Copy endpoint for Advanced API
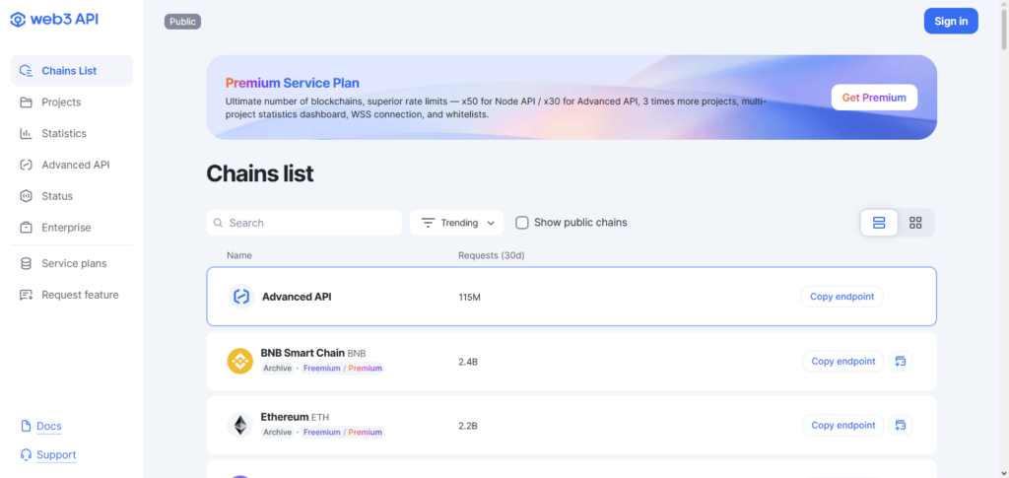The image size is (1009, 478). pos(841,297)
